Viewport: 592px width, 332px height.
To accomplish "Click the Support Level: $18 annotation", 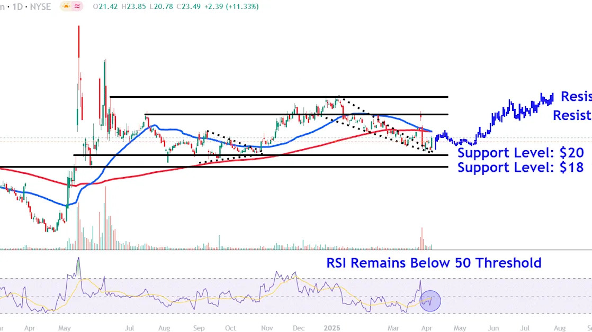I will click(521, 167).
